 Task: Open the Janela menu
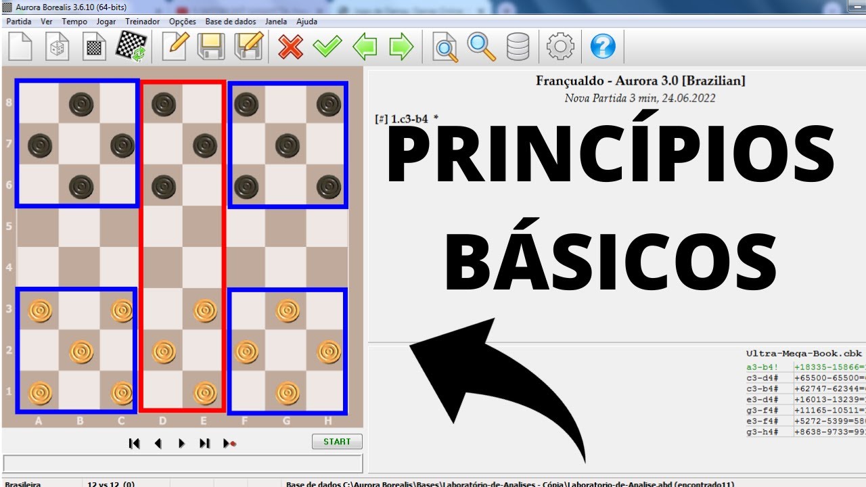point(276,22)
